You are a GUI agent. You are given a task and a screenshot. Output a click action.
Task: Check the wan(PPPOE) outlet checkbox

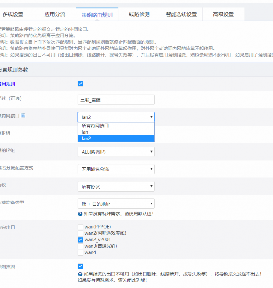coord(80,227)
